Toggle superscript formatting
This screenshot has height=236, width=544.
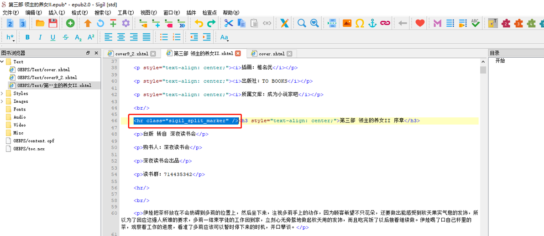[x=91, y=37]
